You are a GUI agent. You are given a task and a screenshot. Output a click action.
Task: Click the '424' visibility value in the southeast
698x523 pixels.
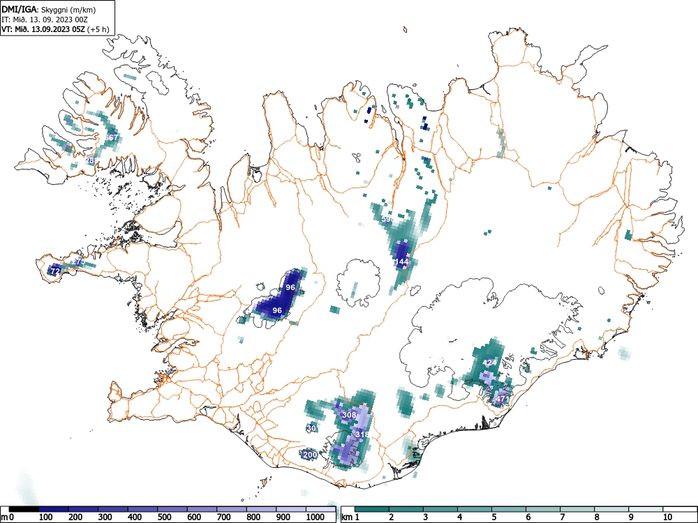(489, 363)
